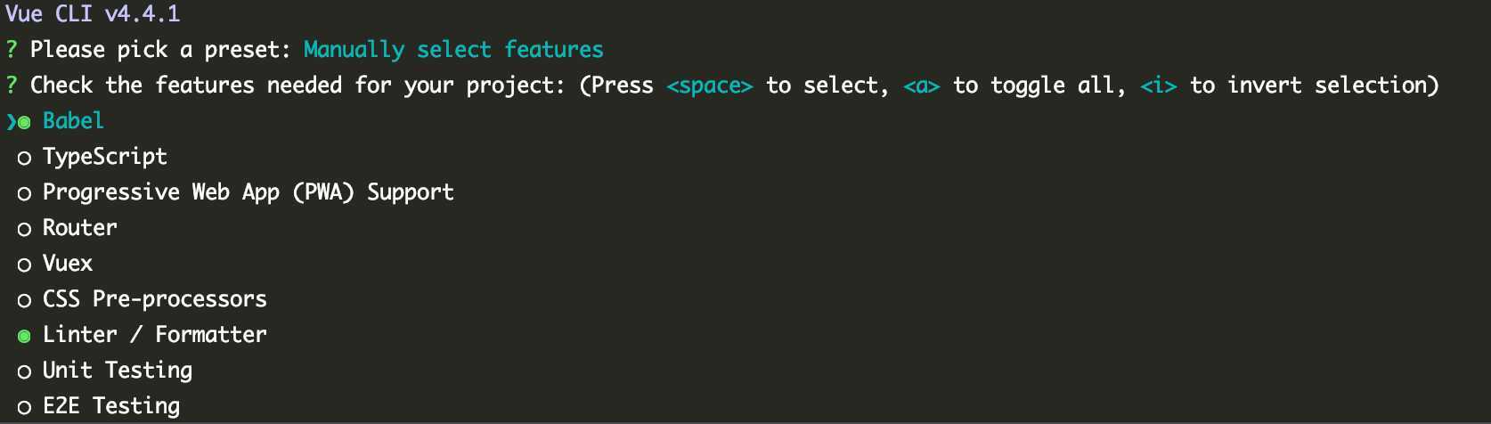
Task: Click the "Manually select features" preset text
Action: pyautogui.click(x=453, y=50)
